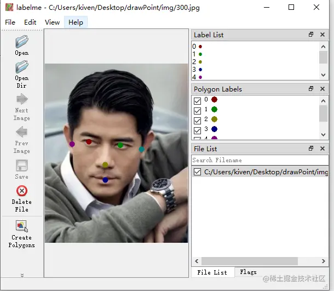
Task: Select the C:/Users/kiven/Desktop/drawPoint/img file entry
Action: coord(260,172)
